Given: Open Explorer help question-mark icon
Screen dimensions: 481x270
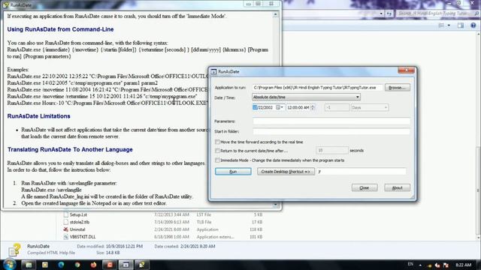Looking at the screenshot, I should 473,25.
